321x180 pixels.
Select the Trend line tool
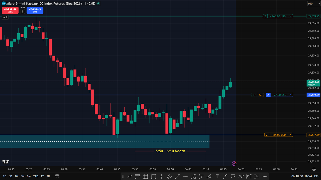click(177, 176)
